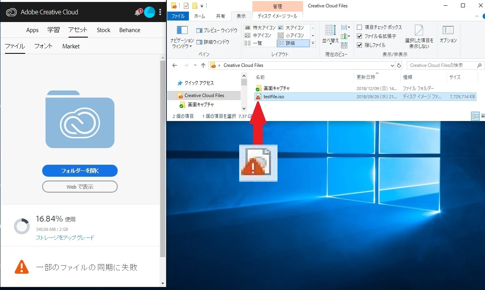This screenshot has height=290, width=485.
Task: Open the add columns dropdown icon
Action: pyautogui.click(x=345, y=36)
